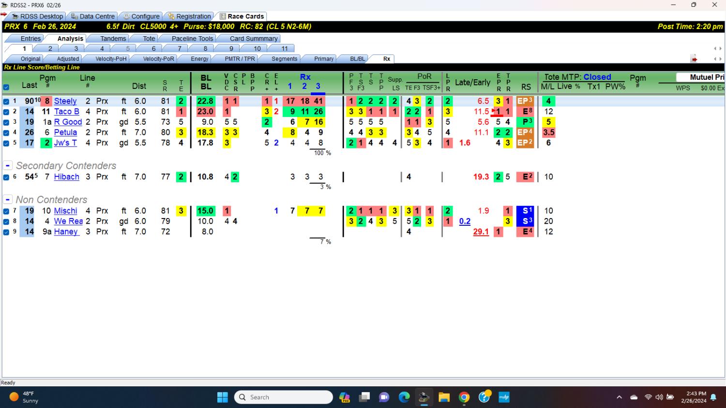Open the Windows Start menu
This screenshot has height=408, width=726.
coord(223,397)
